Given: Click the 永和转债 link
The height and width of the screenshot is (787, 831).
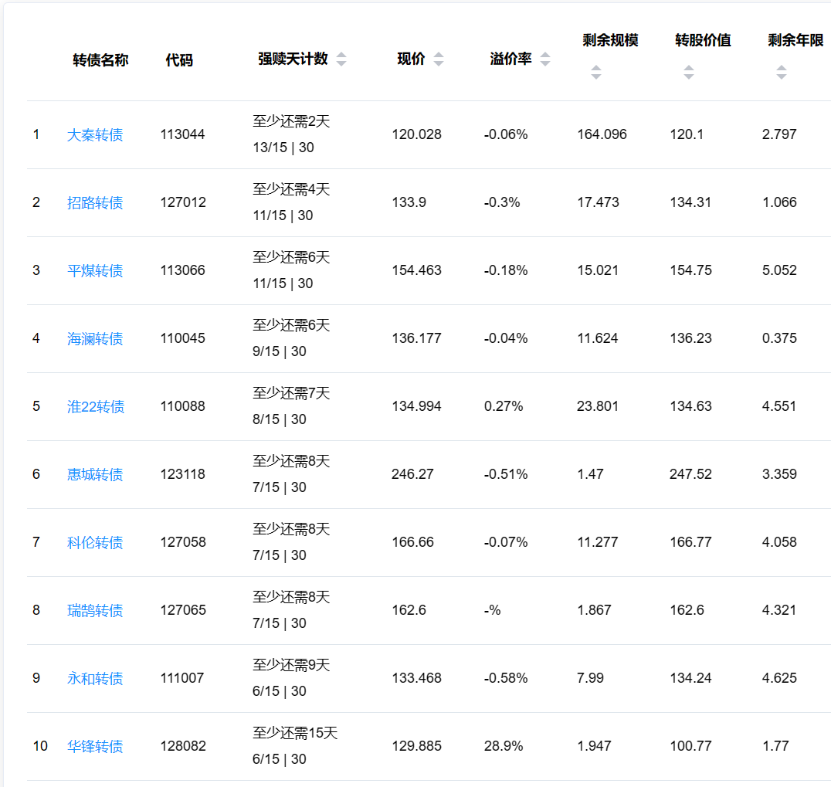Looking at the screenshot, I should tap(95, 679).
